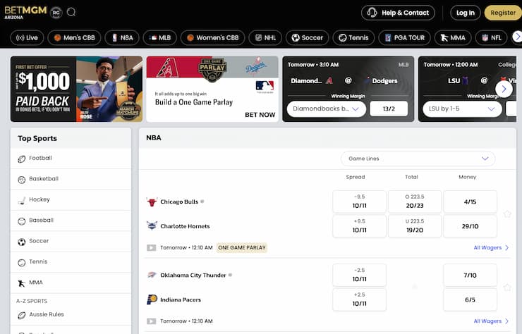Select Bulls moneyline 4/15
This screenshot has height=334, width=522.
point(470,202)
